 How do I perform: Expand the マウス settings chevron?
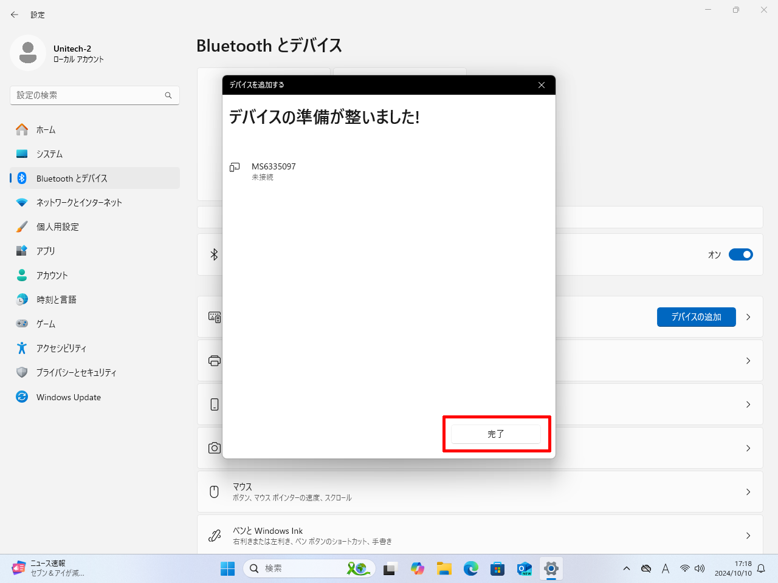[748, 492]
